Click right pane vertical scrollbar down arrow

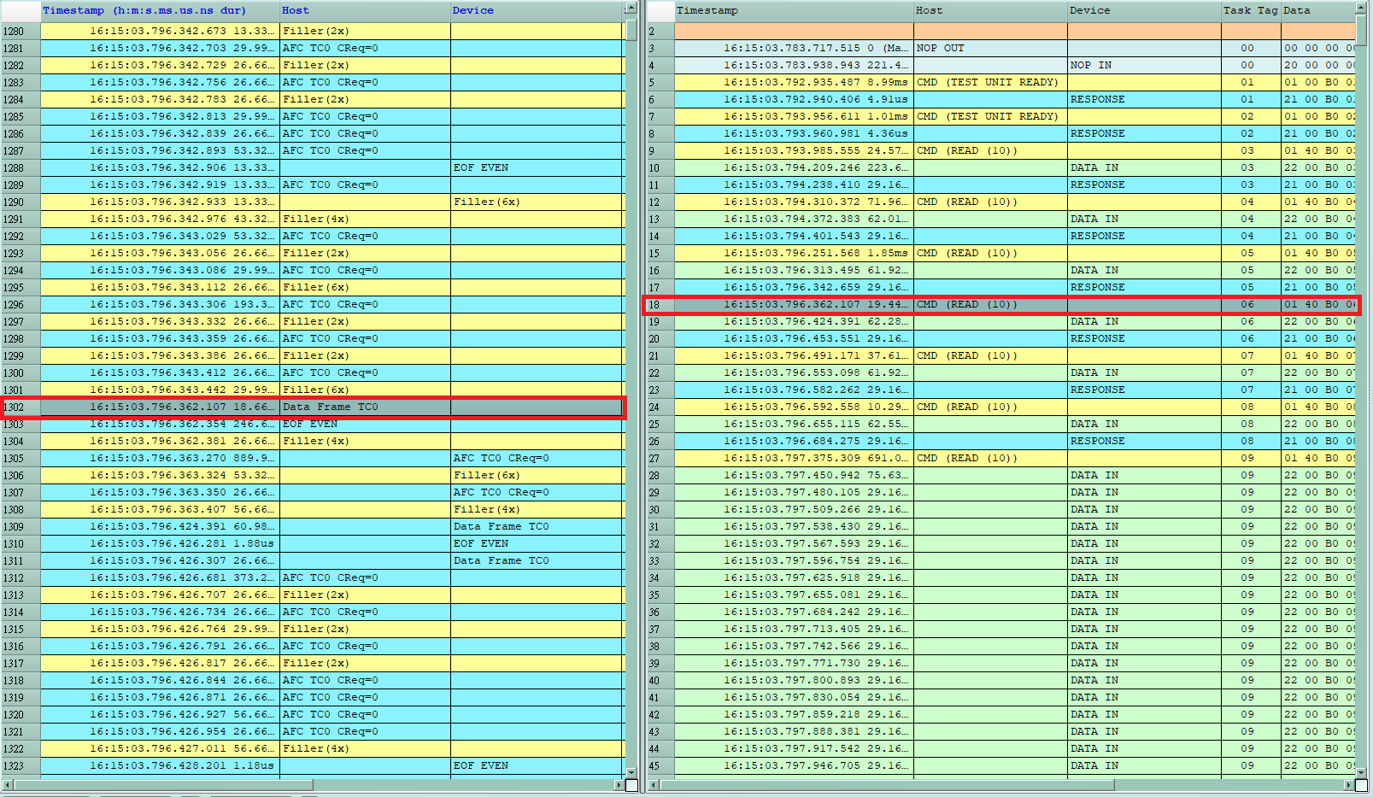1362,772
